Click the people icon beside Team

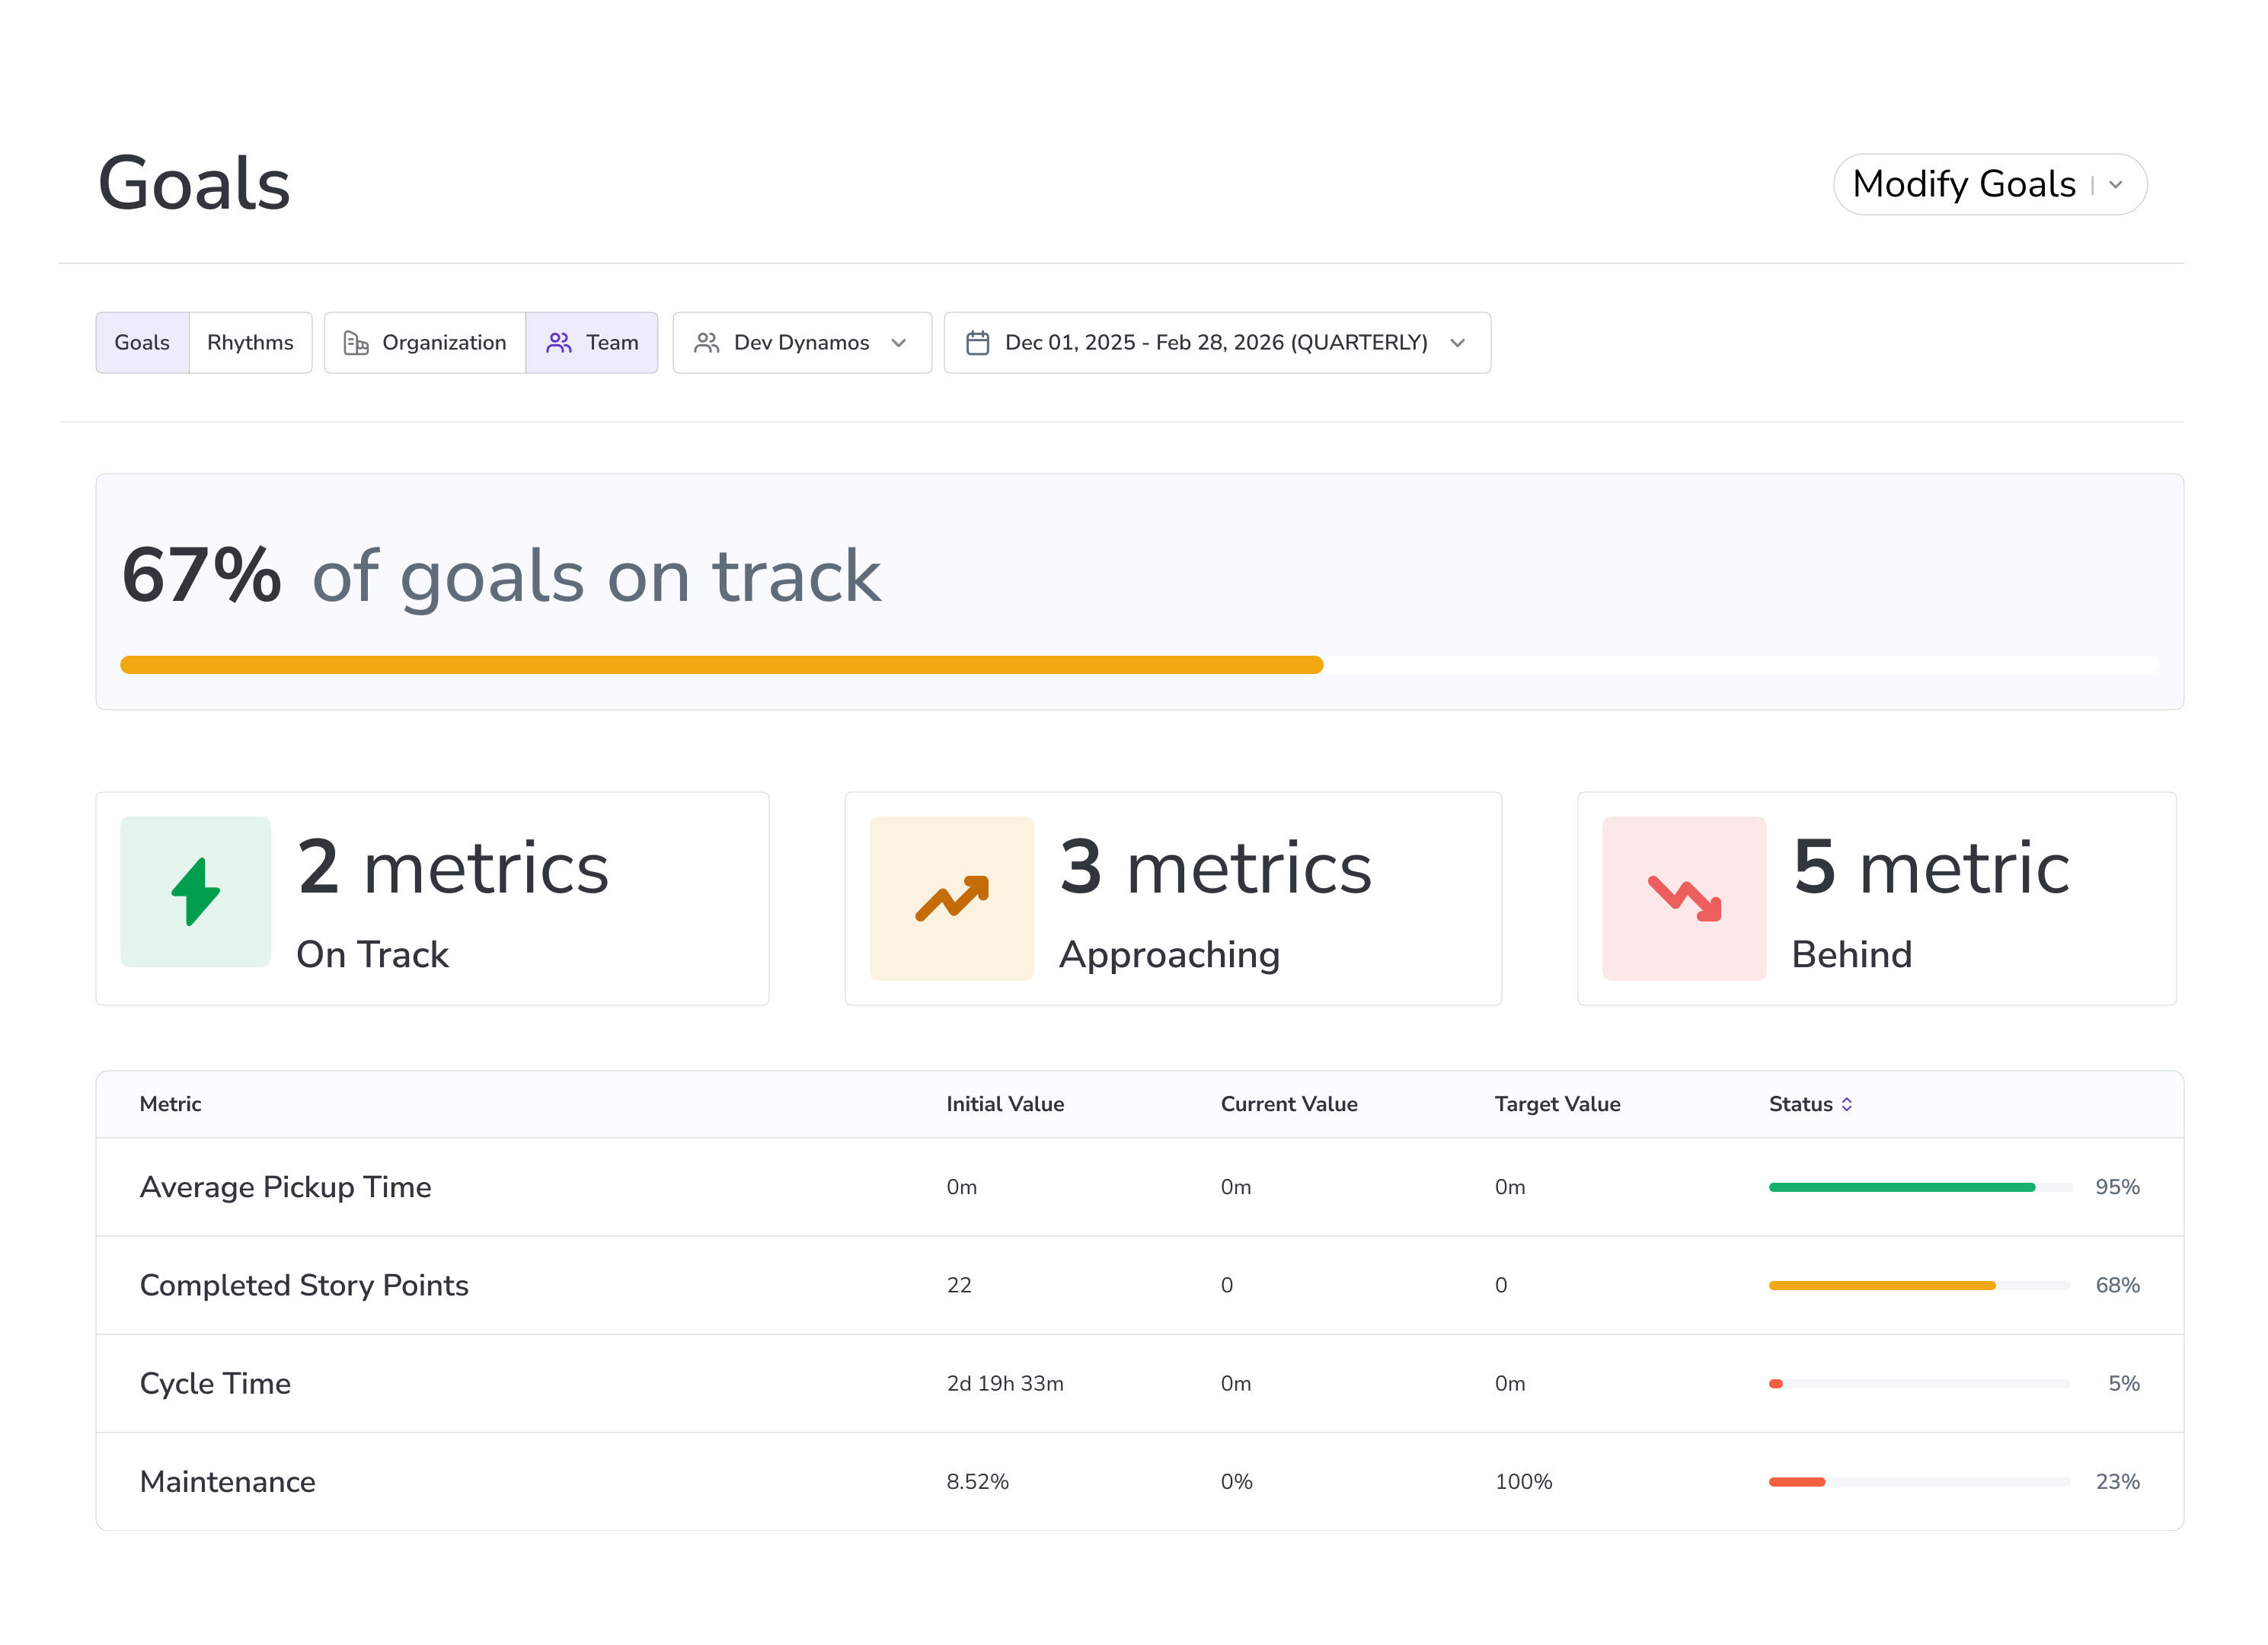point(559,343)
